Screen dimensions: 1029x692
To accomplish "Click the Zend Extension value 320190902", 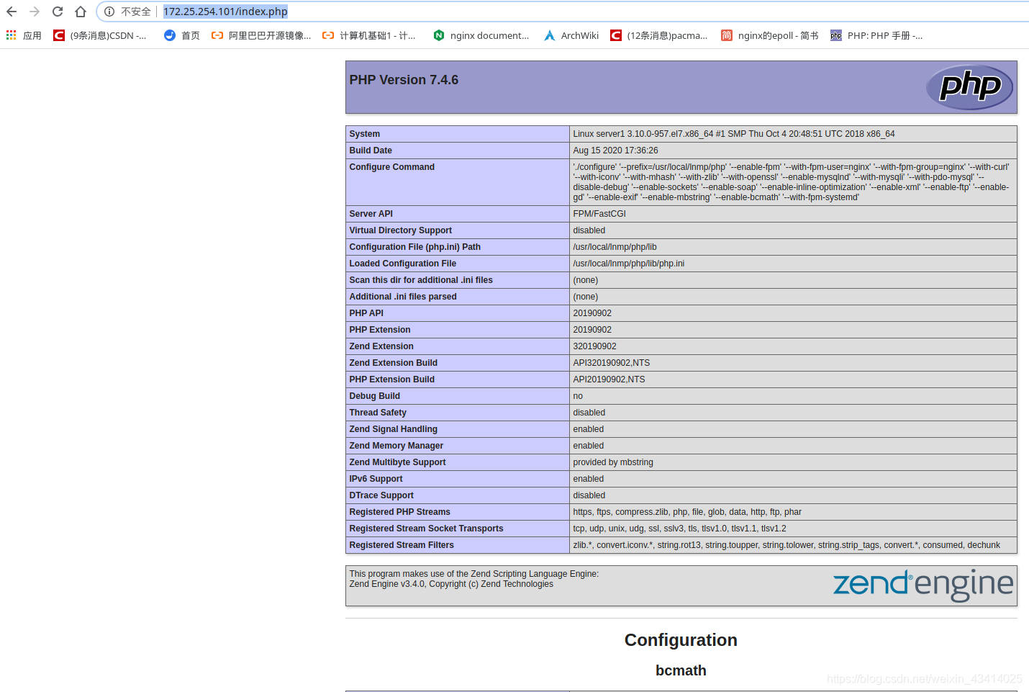I will coord(594,346).
